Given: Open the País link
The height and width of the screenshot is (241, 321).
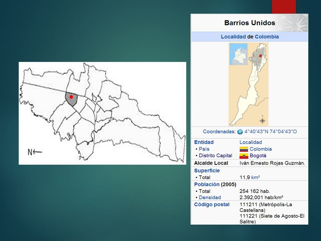Looking at the screenshot, I should [204, 149].
